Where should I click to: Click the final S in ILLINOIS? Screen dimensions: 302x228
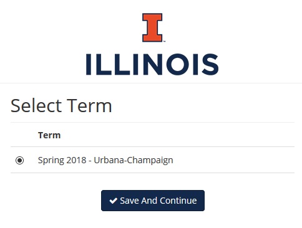tap(210, 64)
